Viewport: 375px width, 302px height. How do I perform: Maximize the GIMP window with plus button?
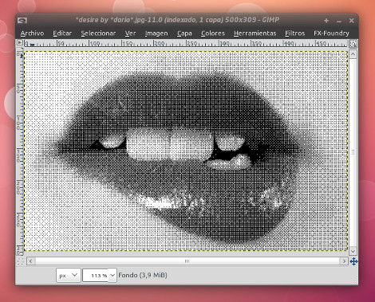pyautogui.click(x=326, y=21)
